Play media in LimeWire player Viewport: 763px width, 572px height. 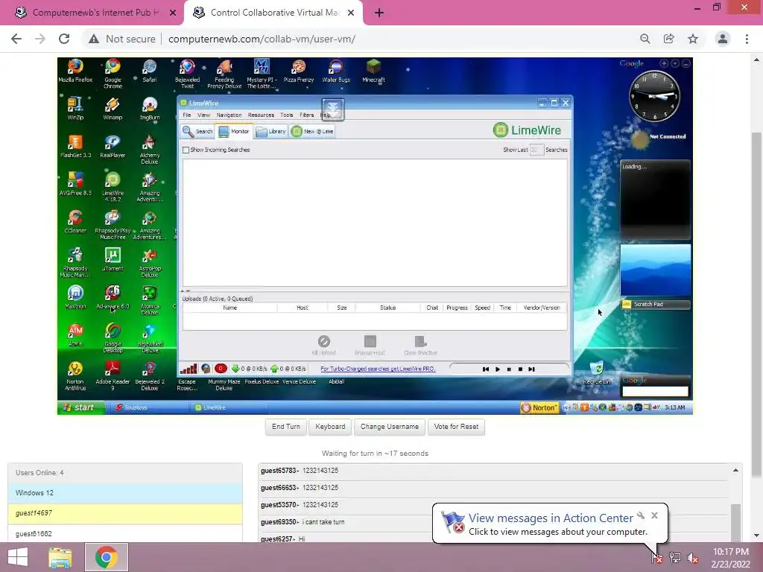click(497, 369)
